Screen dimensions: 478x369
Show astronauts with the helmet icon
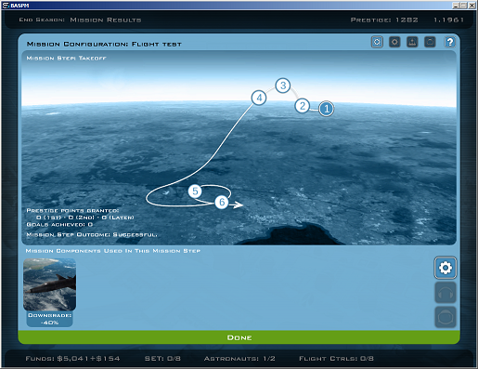[446, 317]
